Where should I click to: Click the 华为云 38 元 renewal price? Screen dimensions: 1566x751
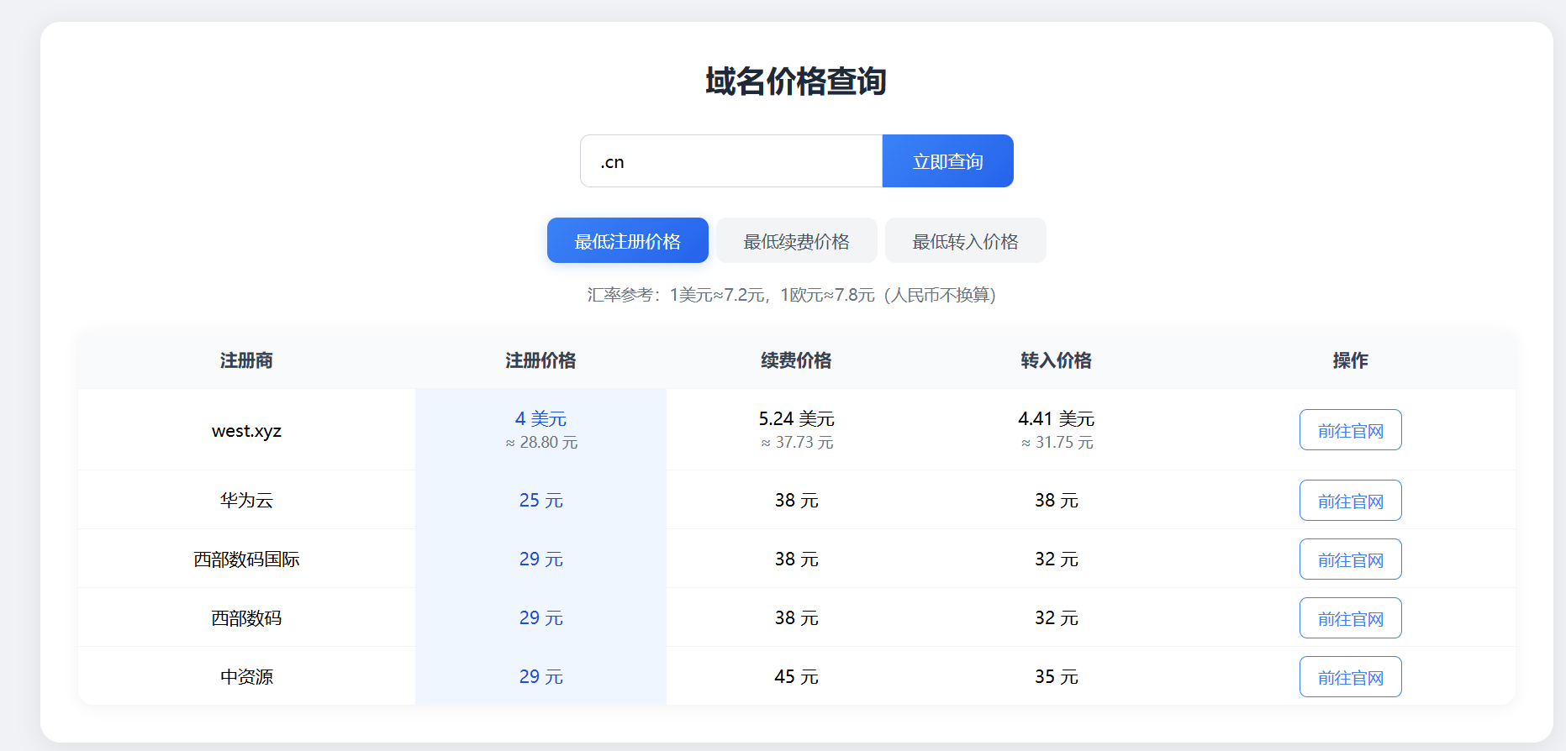tap(796, 501)
